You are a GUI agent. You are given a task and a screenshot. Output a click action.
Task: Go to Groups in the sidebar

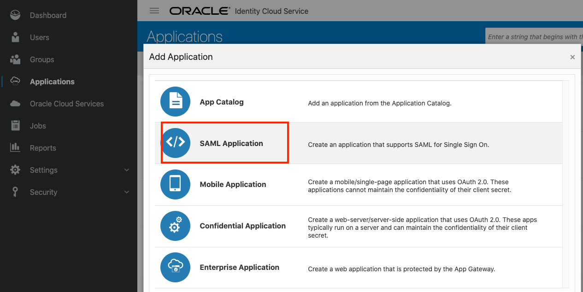coord(42,59)
